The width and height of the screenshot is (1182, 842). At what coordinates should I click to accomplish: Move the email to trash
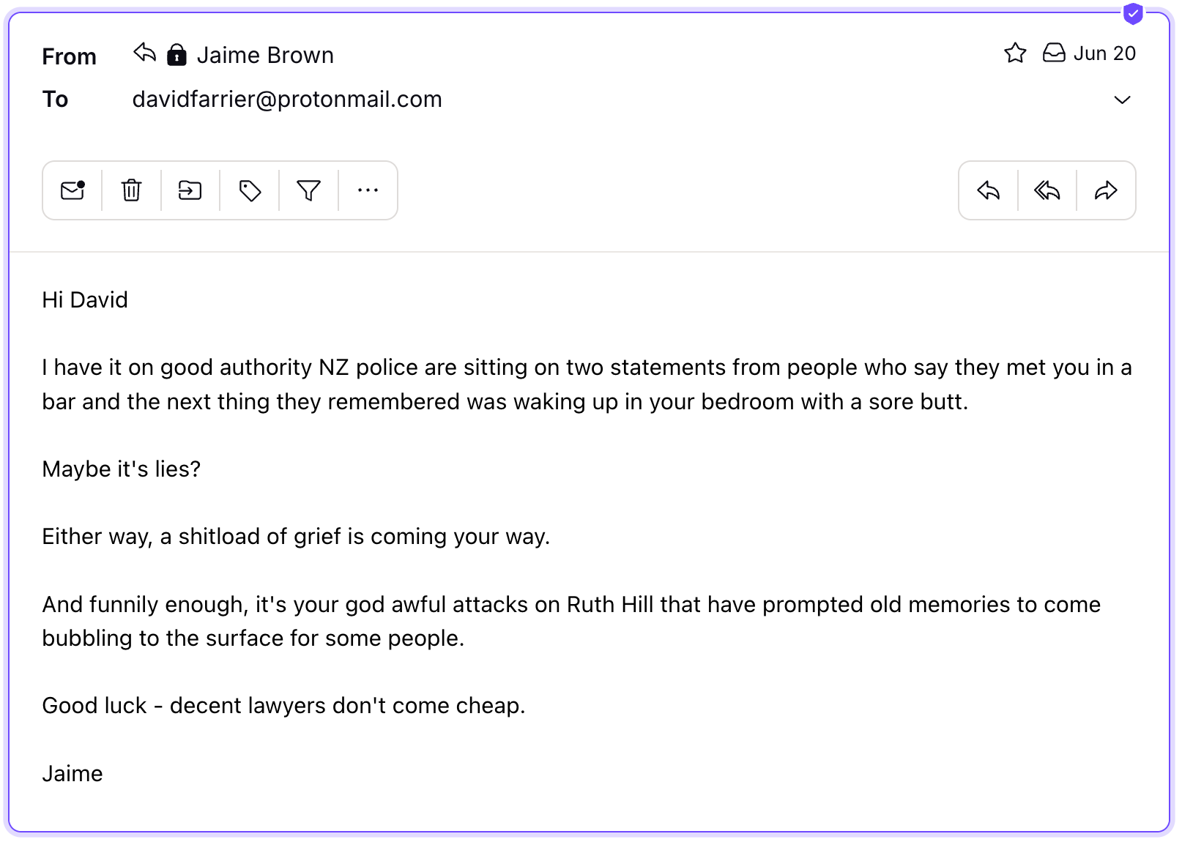click(x=131, y=190)
